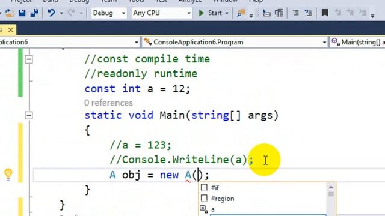
Task: Click the //readonly runtime comment line
Action: tap(141, 74)
